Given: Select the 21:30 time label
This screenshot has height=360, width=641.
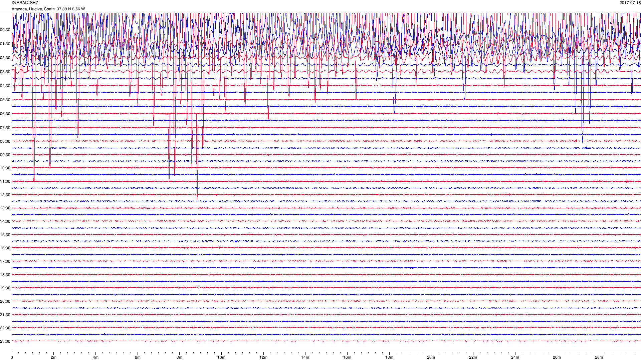Looking at the screenshot, I should pyautogui.click(x=5, y=315).
